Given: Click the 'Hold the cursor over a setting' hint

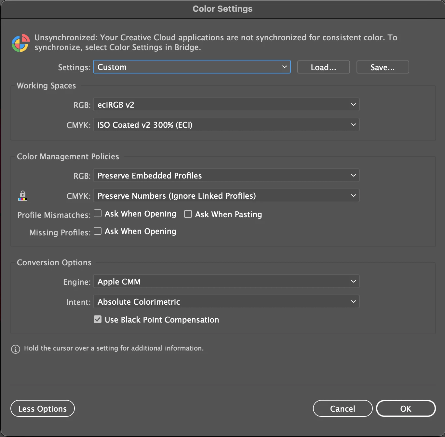Looking at the screenshot, I should 114,348.
